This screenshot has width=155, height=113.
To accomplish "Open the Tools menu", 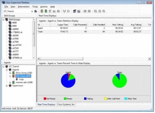I will (35, 7).
